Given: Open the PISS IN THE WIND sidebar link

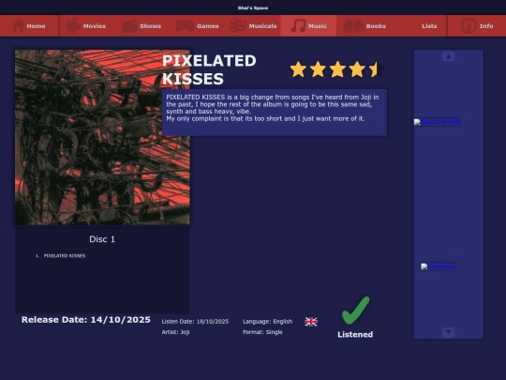Looking at the screenshot, I should [x=438, y=122].
